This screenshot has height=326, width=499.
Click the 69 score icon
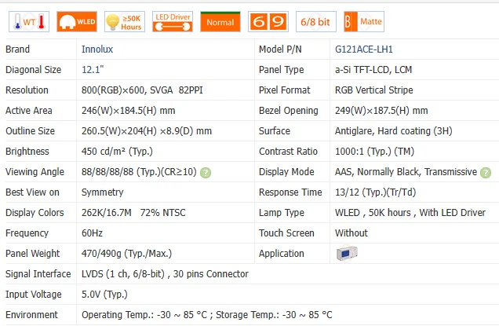coord(268,22)
